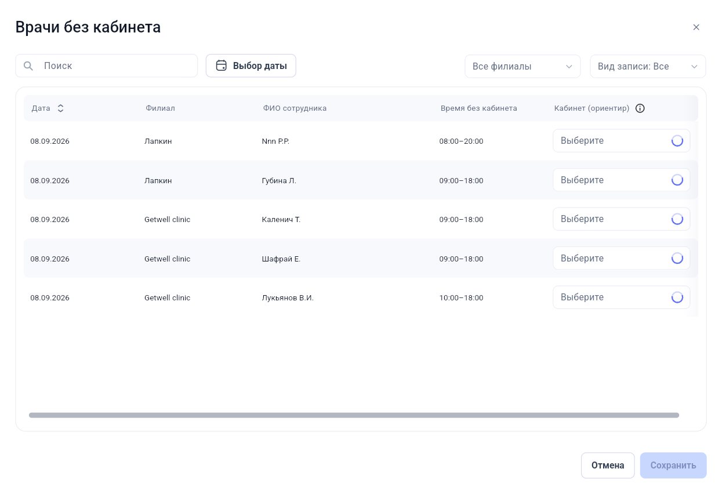Click the Поиск input field
Screen dimensions: 715x494
click(x=107, y=66)
